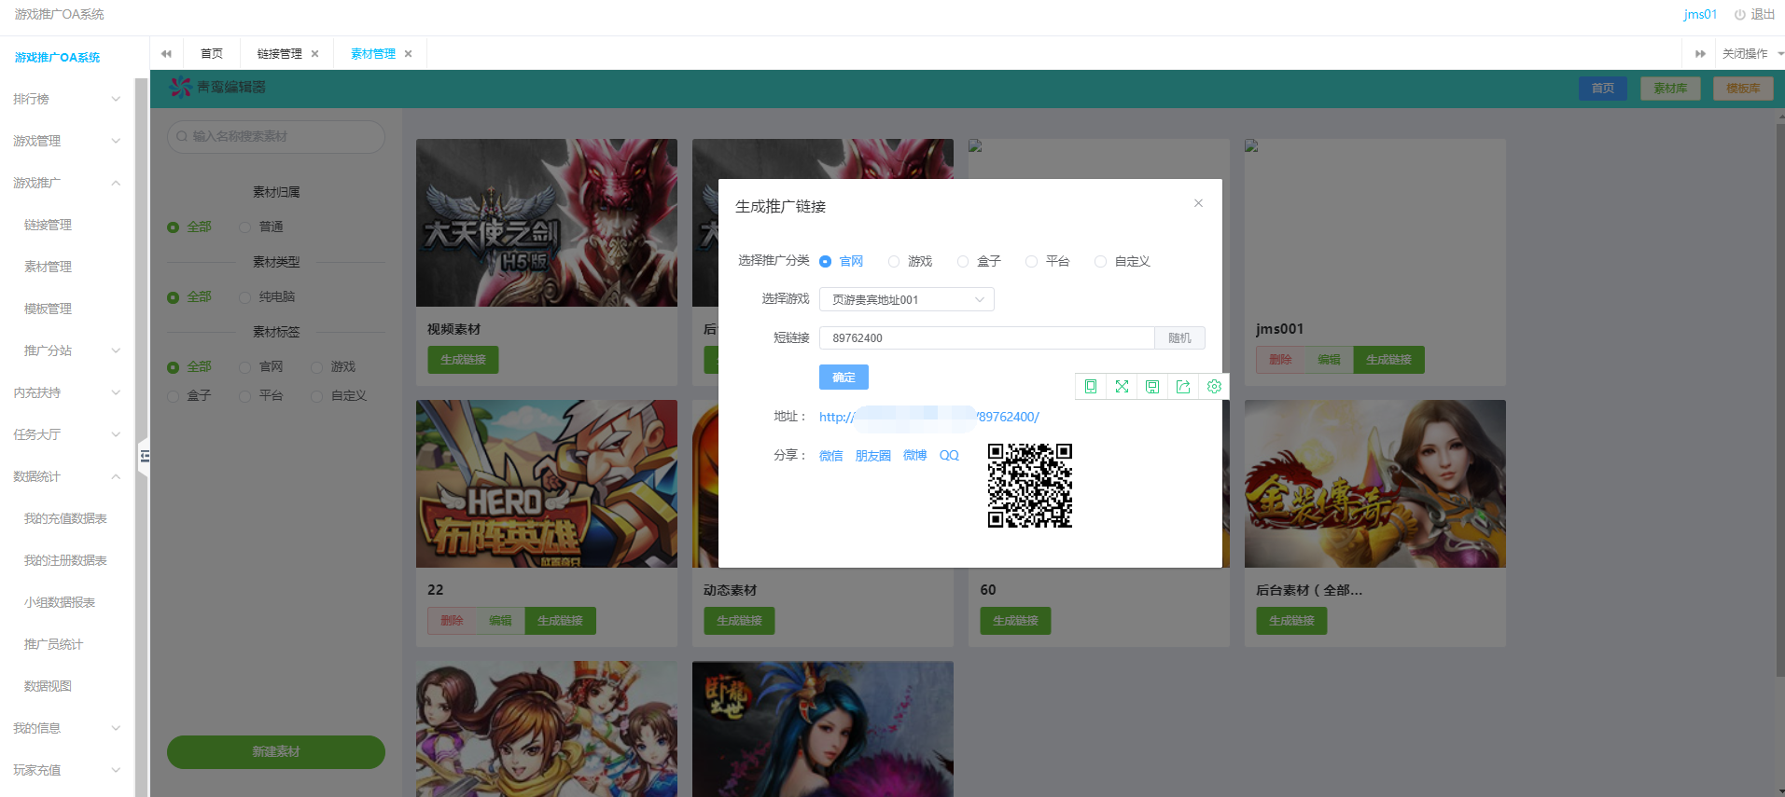Close the 链接管理 tab using its X
Image resolution: width=1785 pixels, height=797 pixels.
click(315, 54)
